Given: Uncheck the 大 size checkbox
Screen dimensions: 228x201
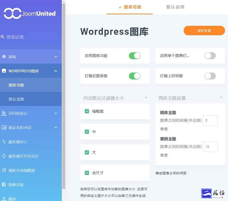Looking at the screenshot, I should click(x=87, y=152).
